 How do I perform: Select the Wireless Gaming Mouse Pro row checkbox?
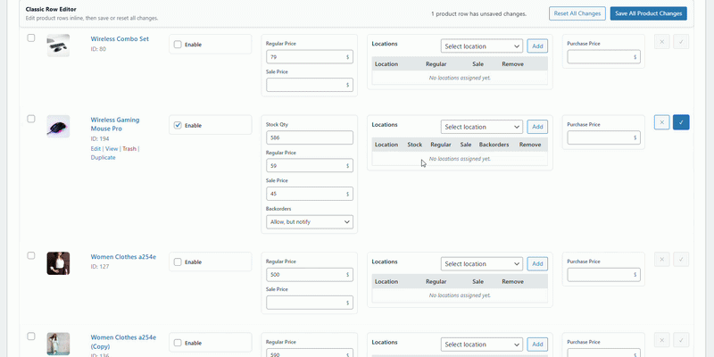[x=31, y=119]
